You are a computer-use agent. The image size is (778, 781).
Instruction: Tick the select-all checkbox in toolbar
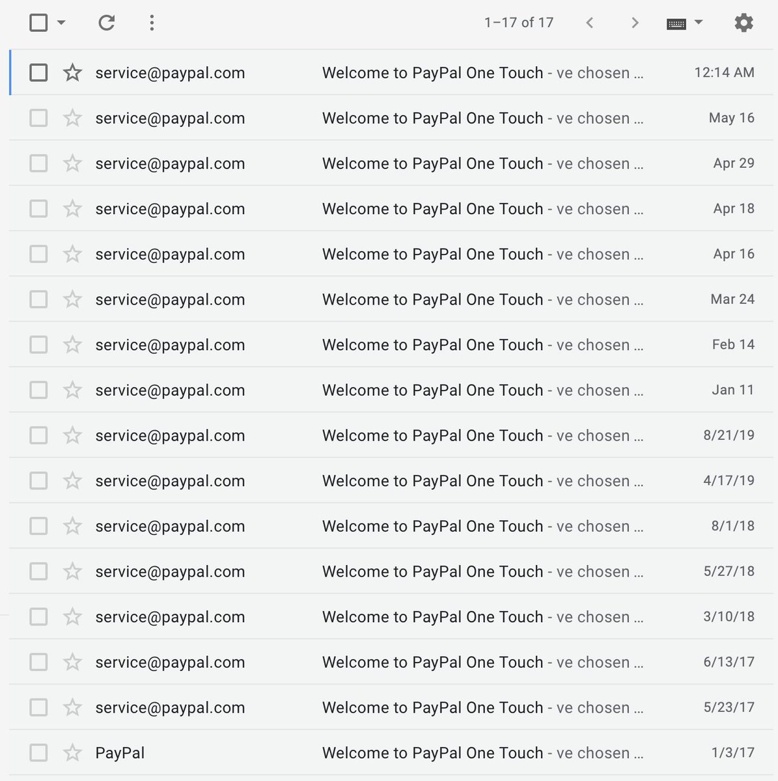click(38, 23)
